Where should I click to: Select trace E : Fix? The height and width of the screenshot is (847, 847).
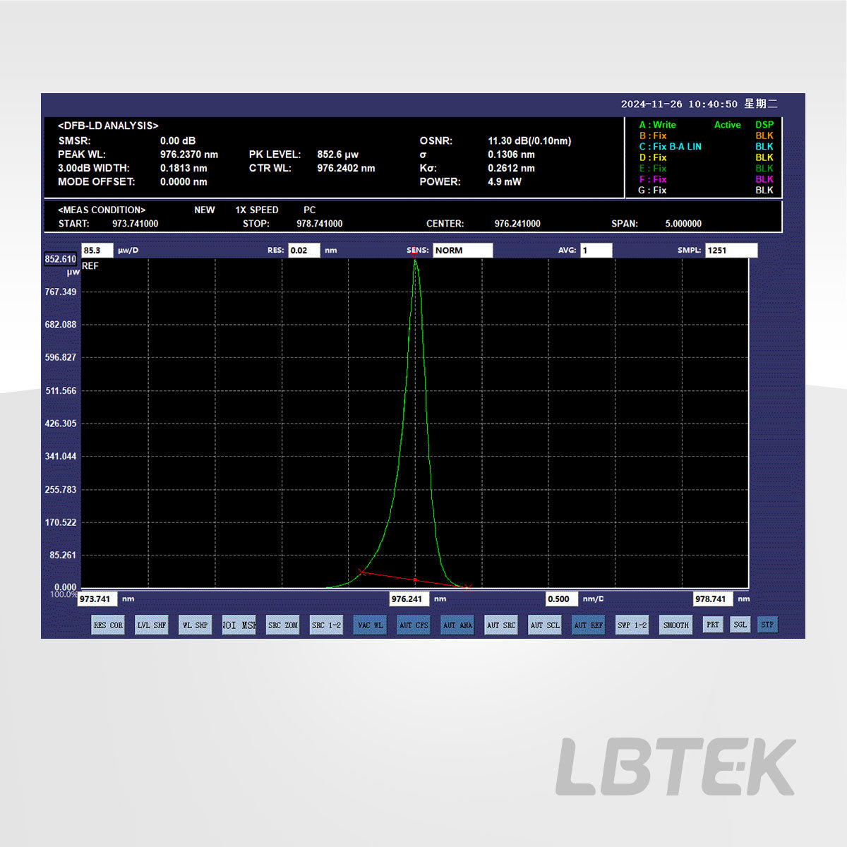click(x=653, y=169)
